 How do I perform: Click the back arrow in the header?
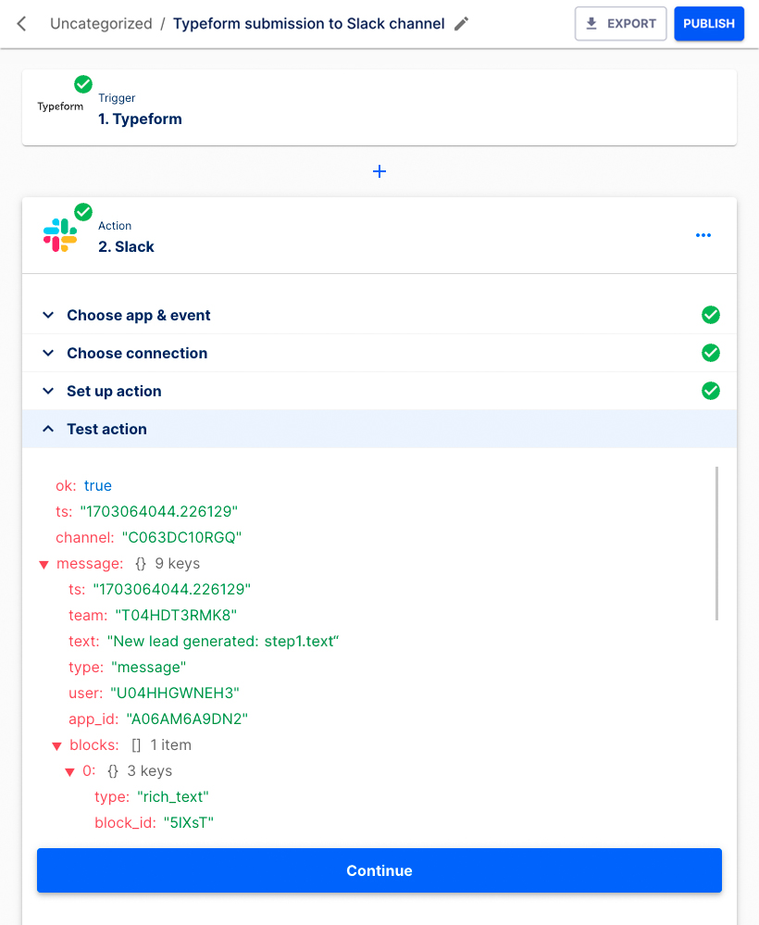(20, 22)
